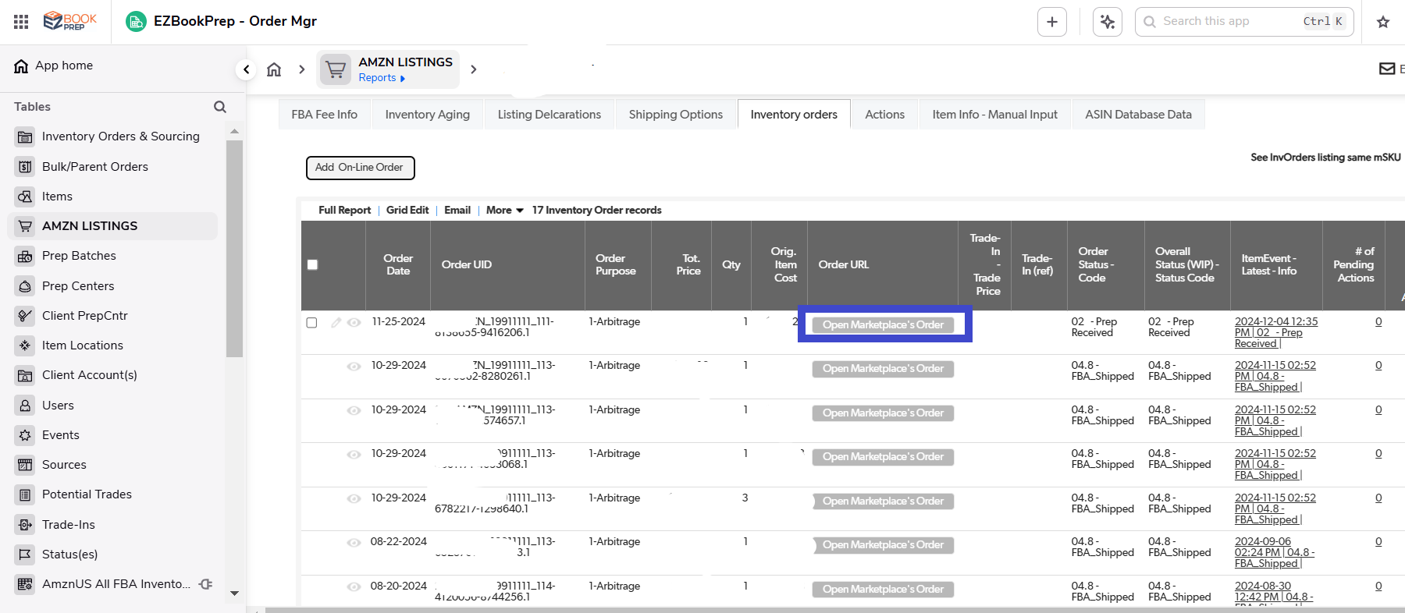Screen dimensions: 1405x613
Task: Open the Reports dropdown under AMZN LISTINGS
Action: [x=382, y=78]
